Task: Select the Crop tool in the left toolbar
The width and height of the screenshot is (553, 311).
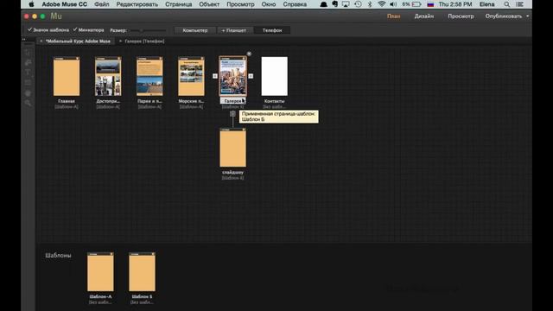Action: (x=28, y=63)
